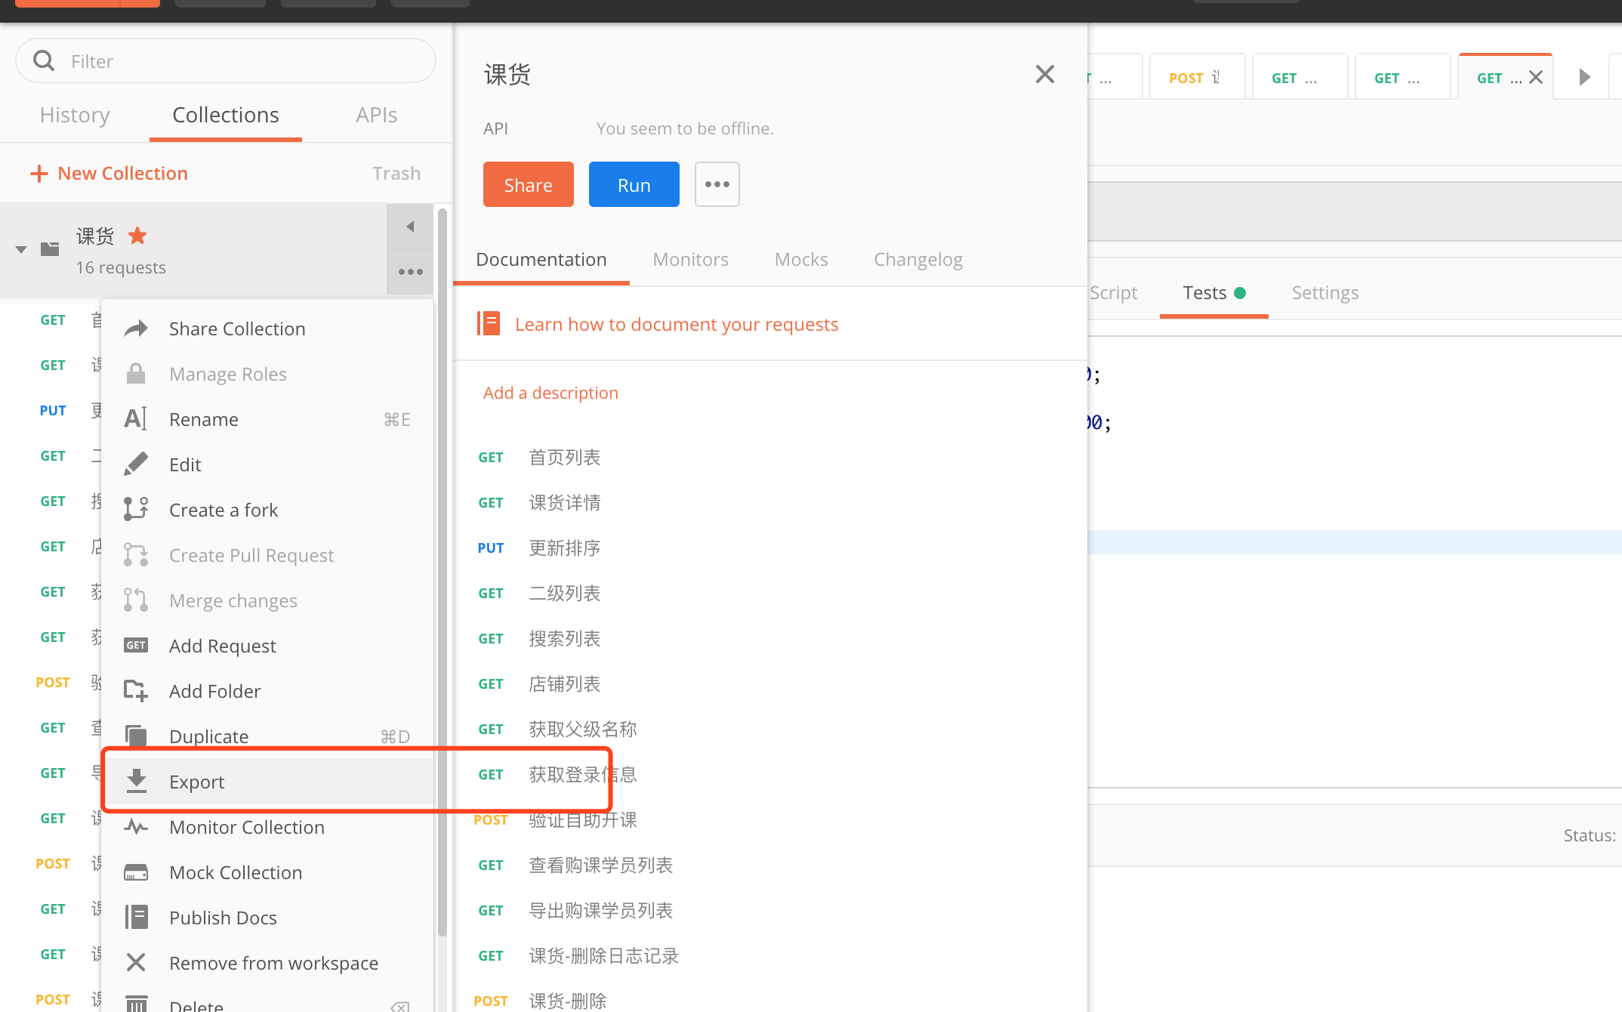Screen dimensions: 1622x1012
Task: Open the History tab in sidebar
Action: [75, 115]
